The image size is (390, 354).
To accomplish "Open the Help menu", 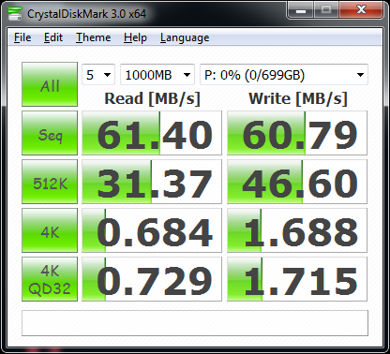I will pos(135,37).
